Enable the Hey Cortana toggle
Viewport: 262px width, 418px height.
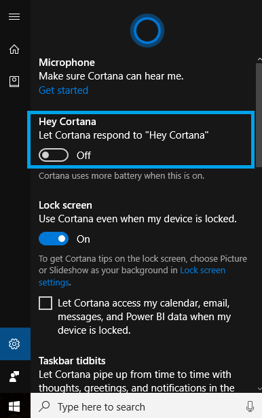(54, 155)
